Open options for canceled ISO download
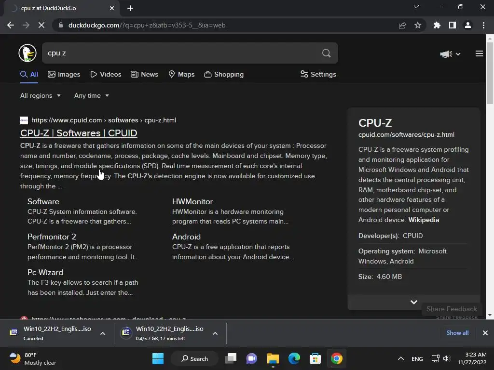494x370 pixels. [x=103, y=333]
